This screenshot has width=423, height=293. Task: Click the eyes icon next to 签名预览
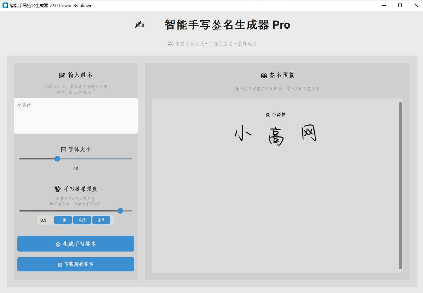pos(264,75)
